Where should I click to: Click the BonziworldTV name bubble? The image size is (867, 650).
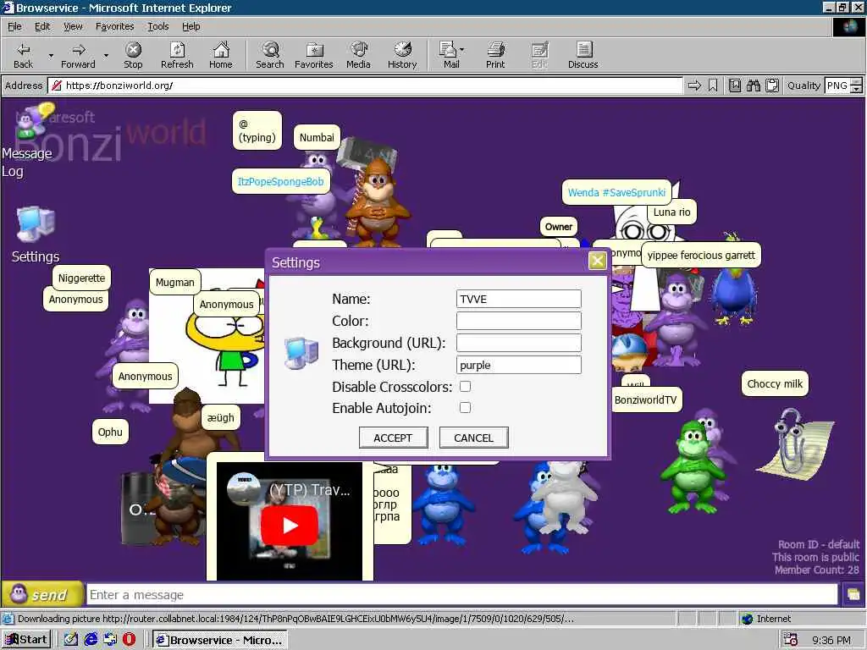coord(645,399)
